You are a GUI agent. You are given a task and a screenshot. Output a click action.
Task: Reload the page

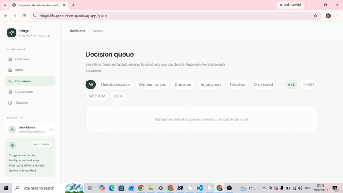(x=24, y=16)
